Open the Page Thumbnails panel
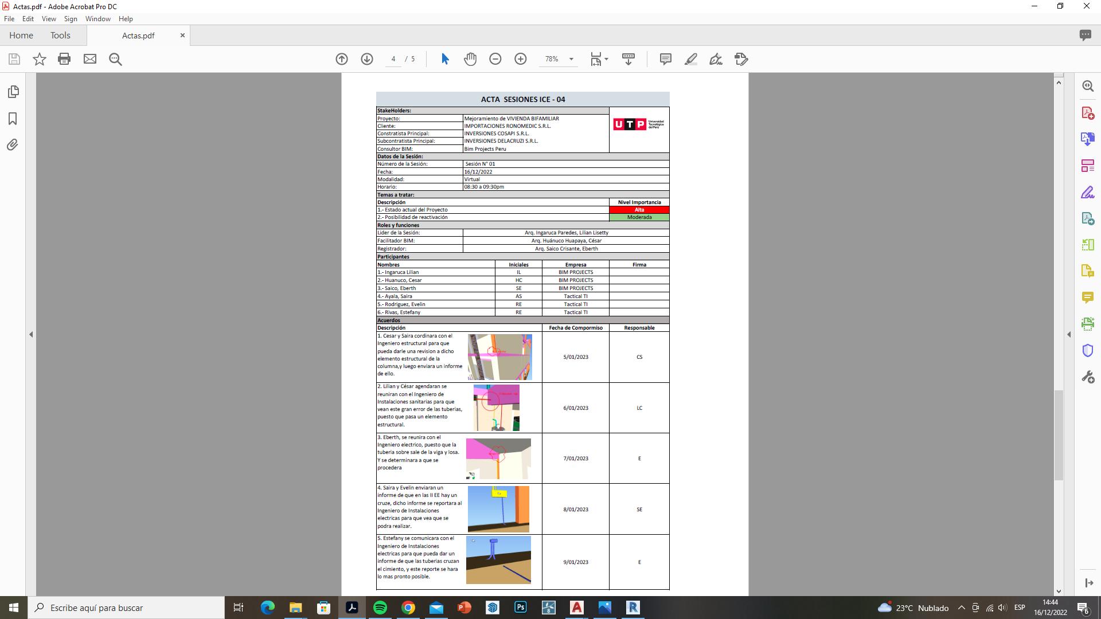 pyautogui.click(x=13, y=92)
